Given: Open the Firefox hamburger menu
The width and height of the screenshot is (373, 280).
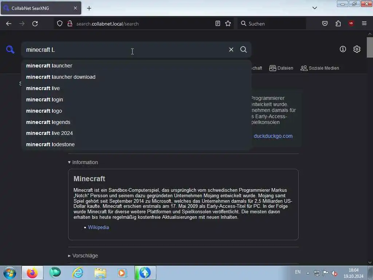Looking at the screenshot, I should click(364, 23).
